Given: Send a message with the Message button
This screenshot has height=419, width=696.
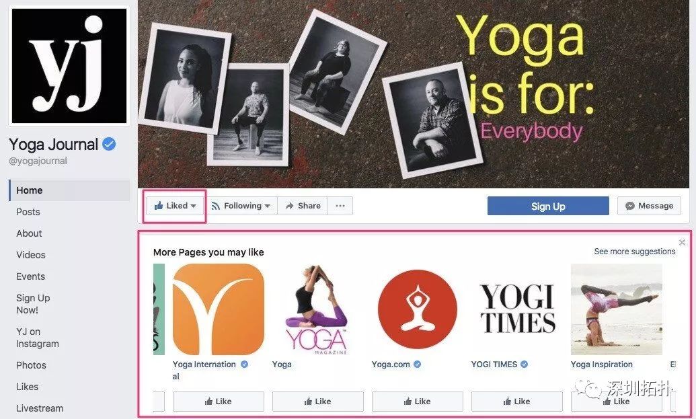Looking at the screenshot, I should pos(649,206).
